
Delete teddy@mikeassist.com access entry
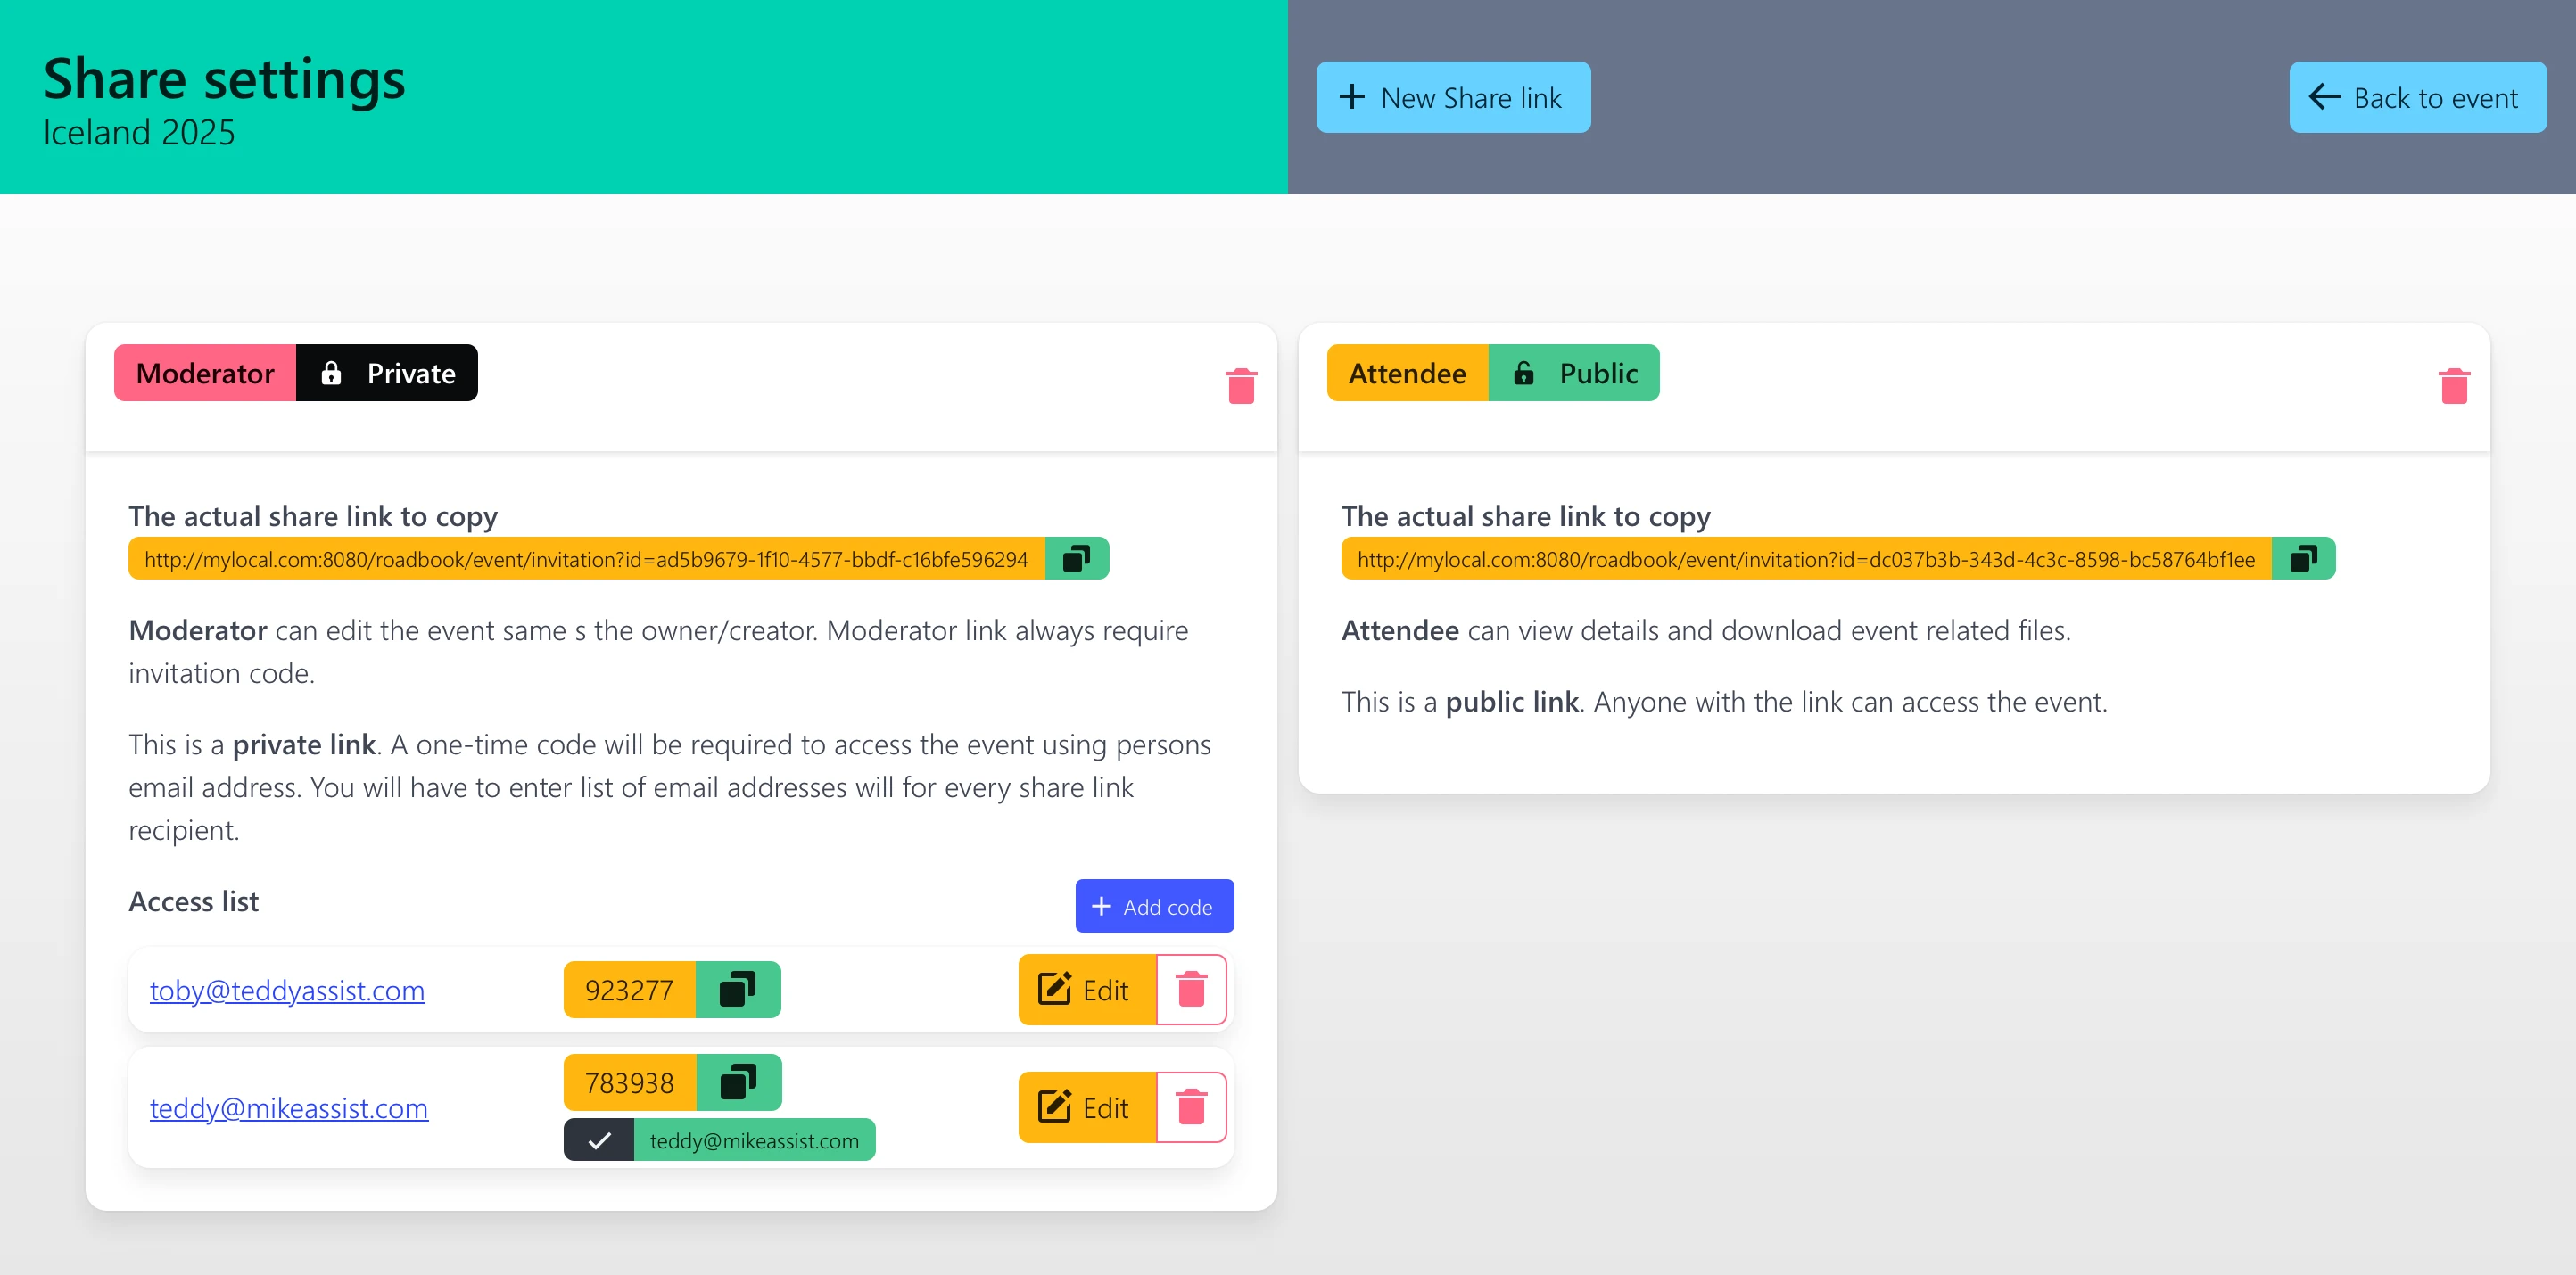click(x=1190, y=1107)
